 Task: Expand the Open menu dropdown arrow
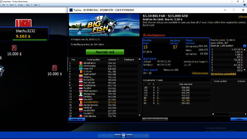pyautogui.click(x=40, y=5)
